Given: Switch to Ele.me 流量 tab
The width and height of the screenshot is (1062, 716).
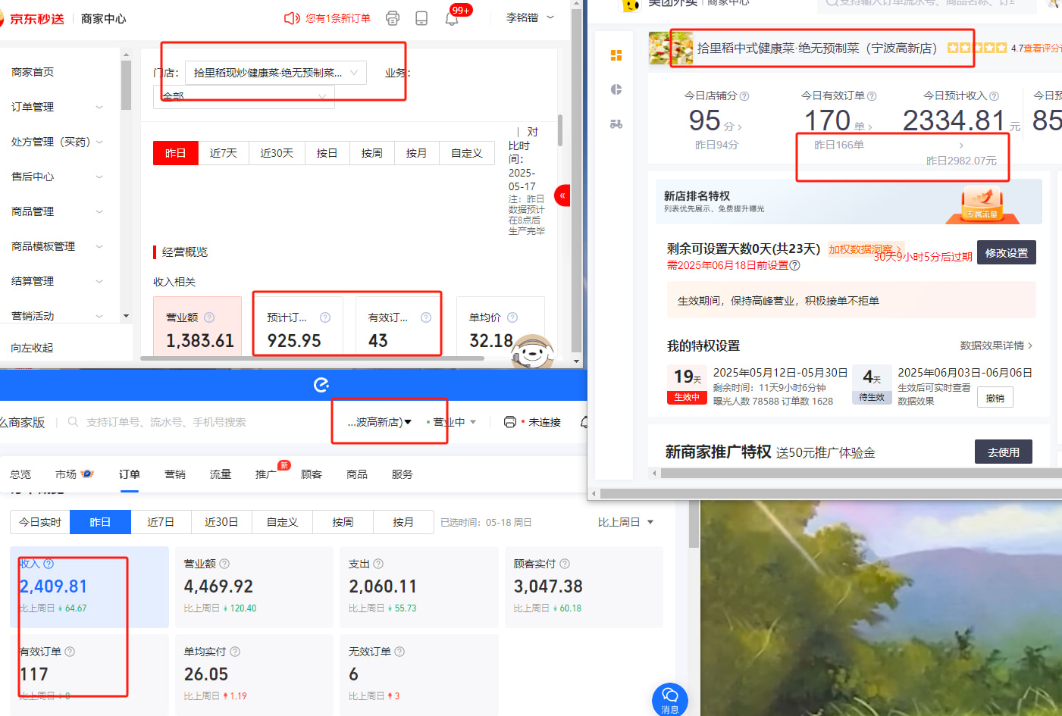Looking at the screenshot, I should pyautogui.click(x=221, y=474).
